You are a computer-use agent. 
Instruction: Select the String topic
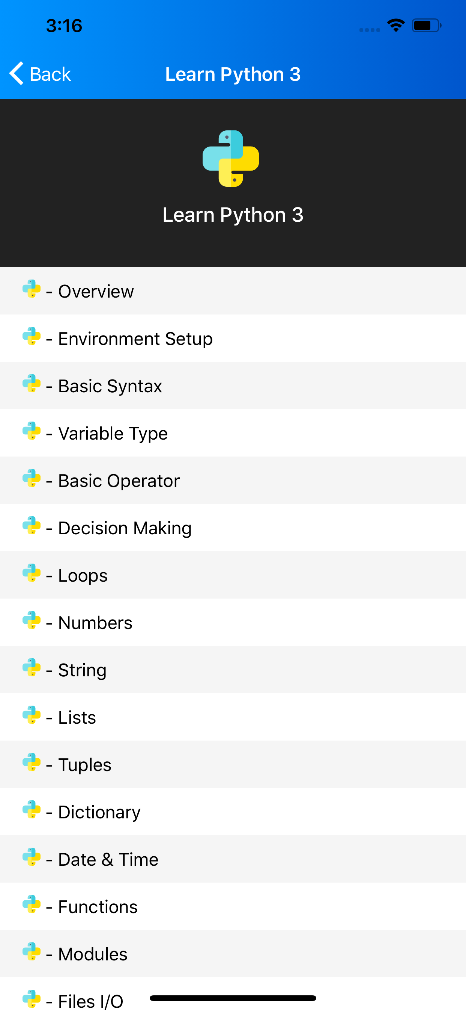pos(82,669)
